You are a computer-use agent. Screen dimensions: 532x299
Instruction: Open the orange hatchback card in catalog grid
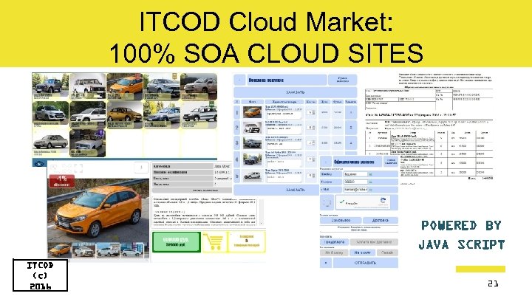[125, 86]
